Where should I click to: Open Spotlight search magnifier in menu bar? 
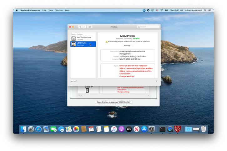205,10
